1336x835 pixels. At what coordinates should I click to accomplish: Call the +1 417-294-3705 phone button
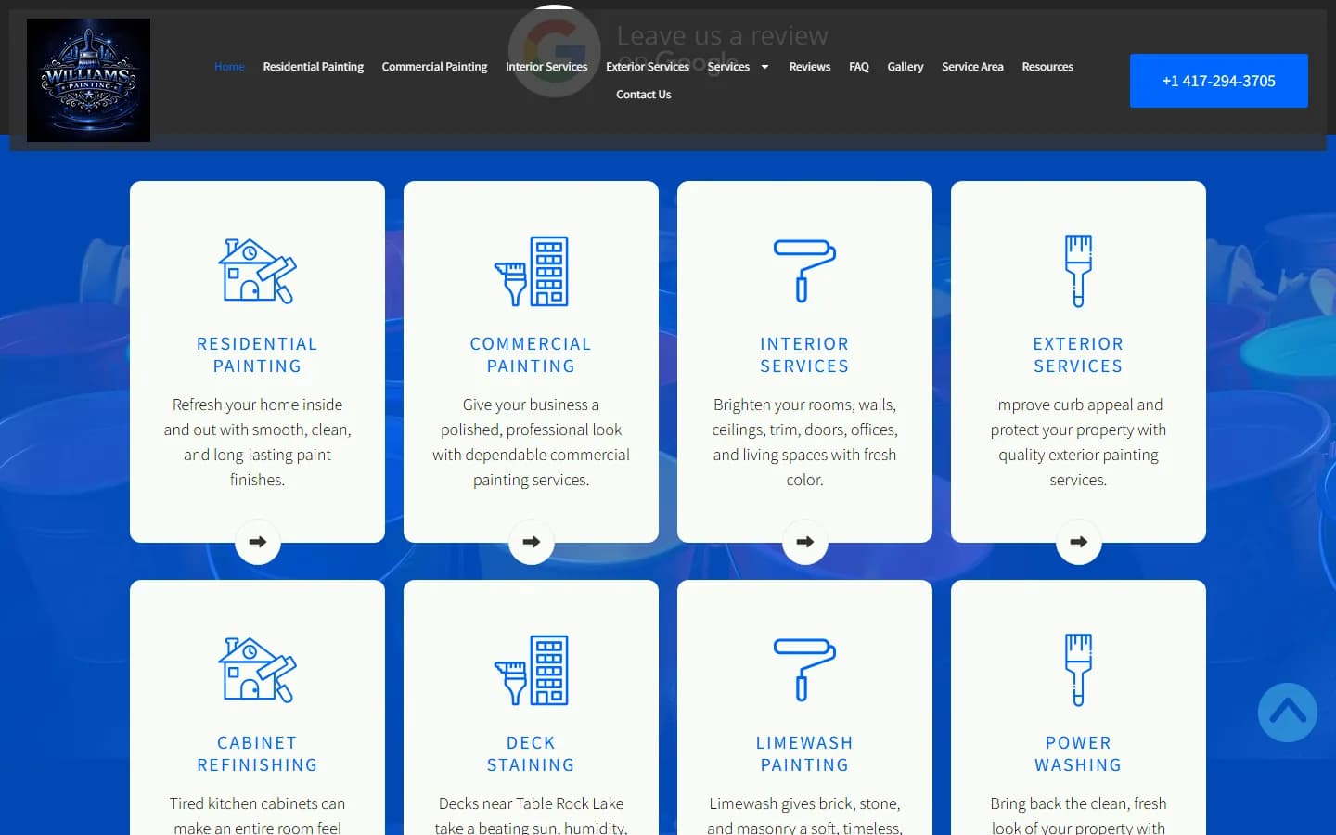1219,81
